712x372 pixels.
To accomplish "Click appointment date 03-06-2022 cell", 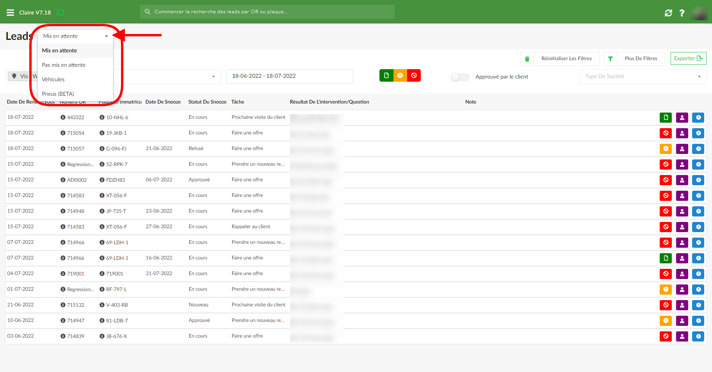I will pos(20,336).
